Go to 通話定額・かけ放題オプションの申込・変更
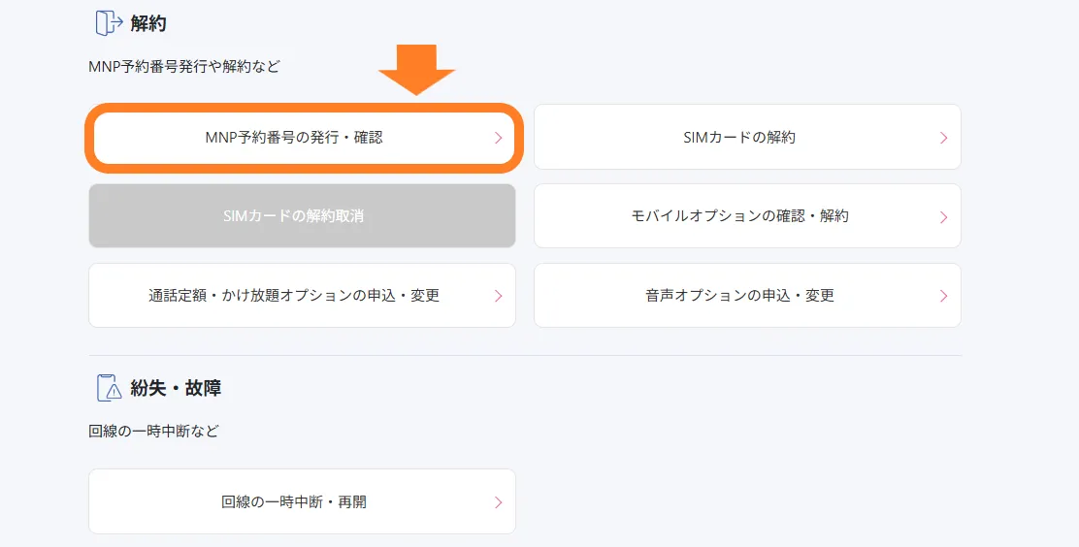This screenshot has width=1079, height=547. point(294,296)
